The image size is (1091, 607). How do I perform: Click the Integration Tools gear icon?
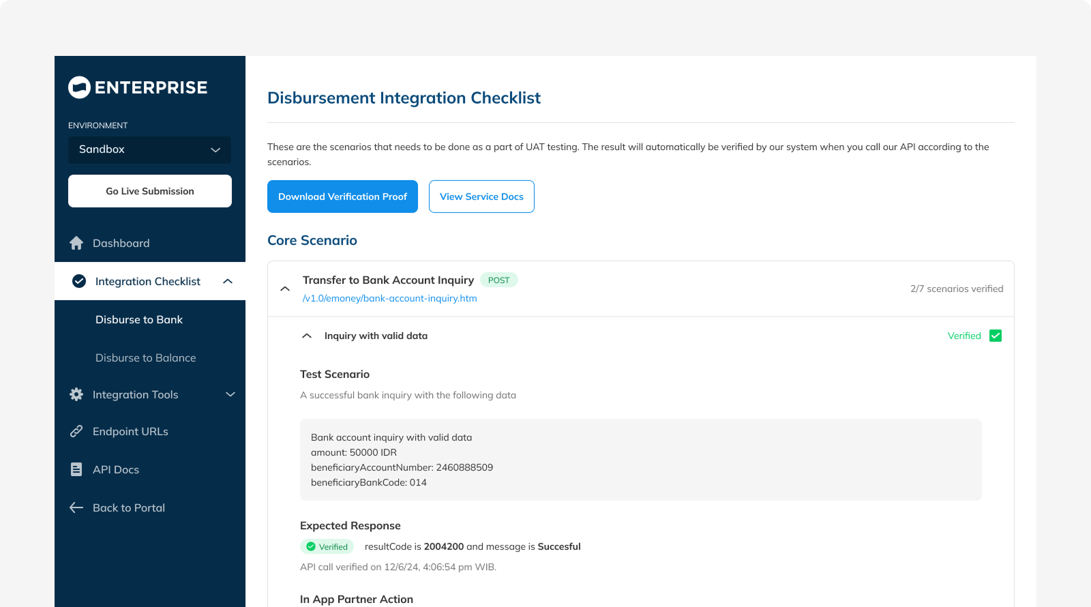coord(76,394)
